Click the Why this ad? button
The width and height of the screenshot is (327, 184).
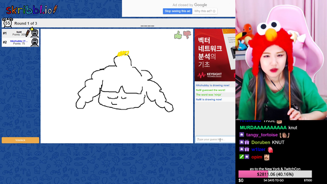205,11
